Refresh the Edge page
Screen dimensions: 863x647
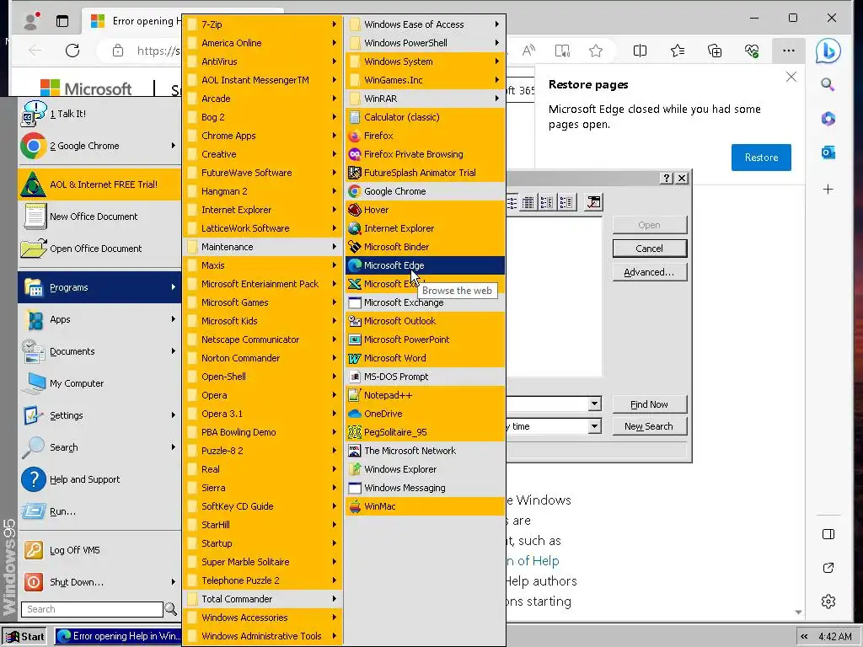click(72, 51)
